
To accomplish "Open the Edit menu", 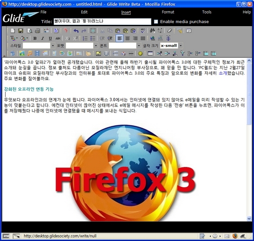I will click(84, 12).
